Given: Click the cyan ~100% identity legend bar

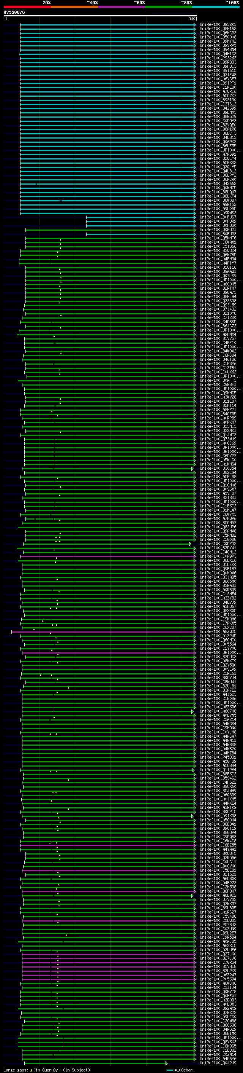Looking at the screenshot, I should pos(216,7).
